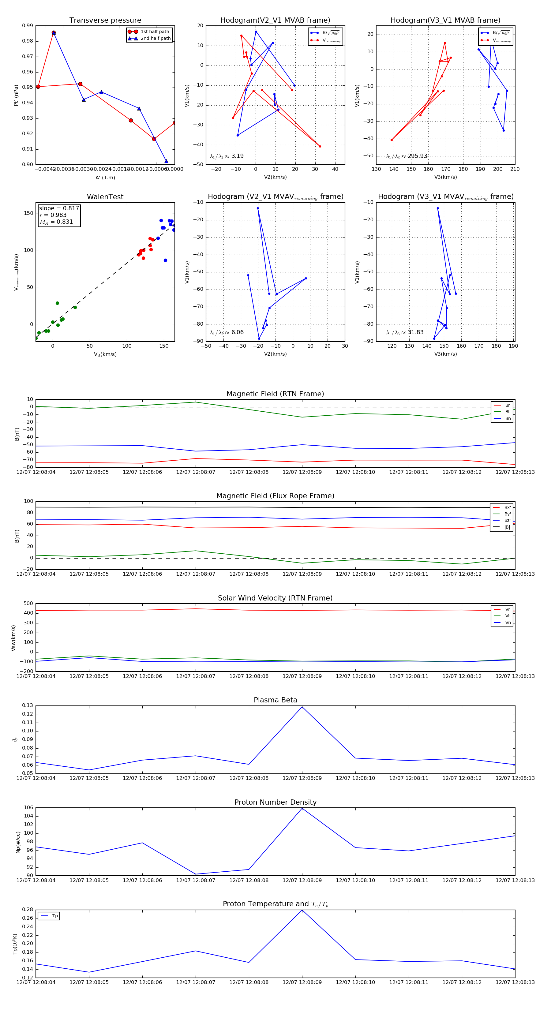Click the "12/07 12:08:07" tick under Proton Number Density

pos(196,880)
